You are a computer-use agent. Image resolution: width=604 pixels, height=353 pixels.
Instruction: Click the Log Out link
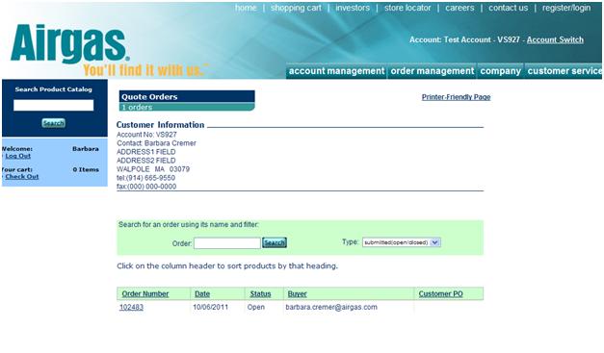(x=17, y=156)
